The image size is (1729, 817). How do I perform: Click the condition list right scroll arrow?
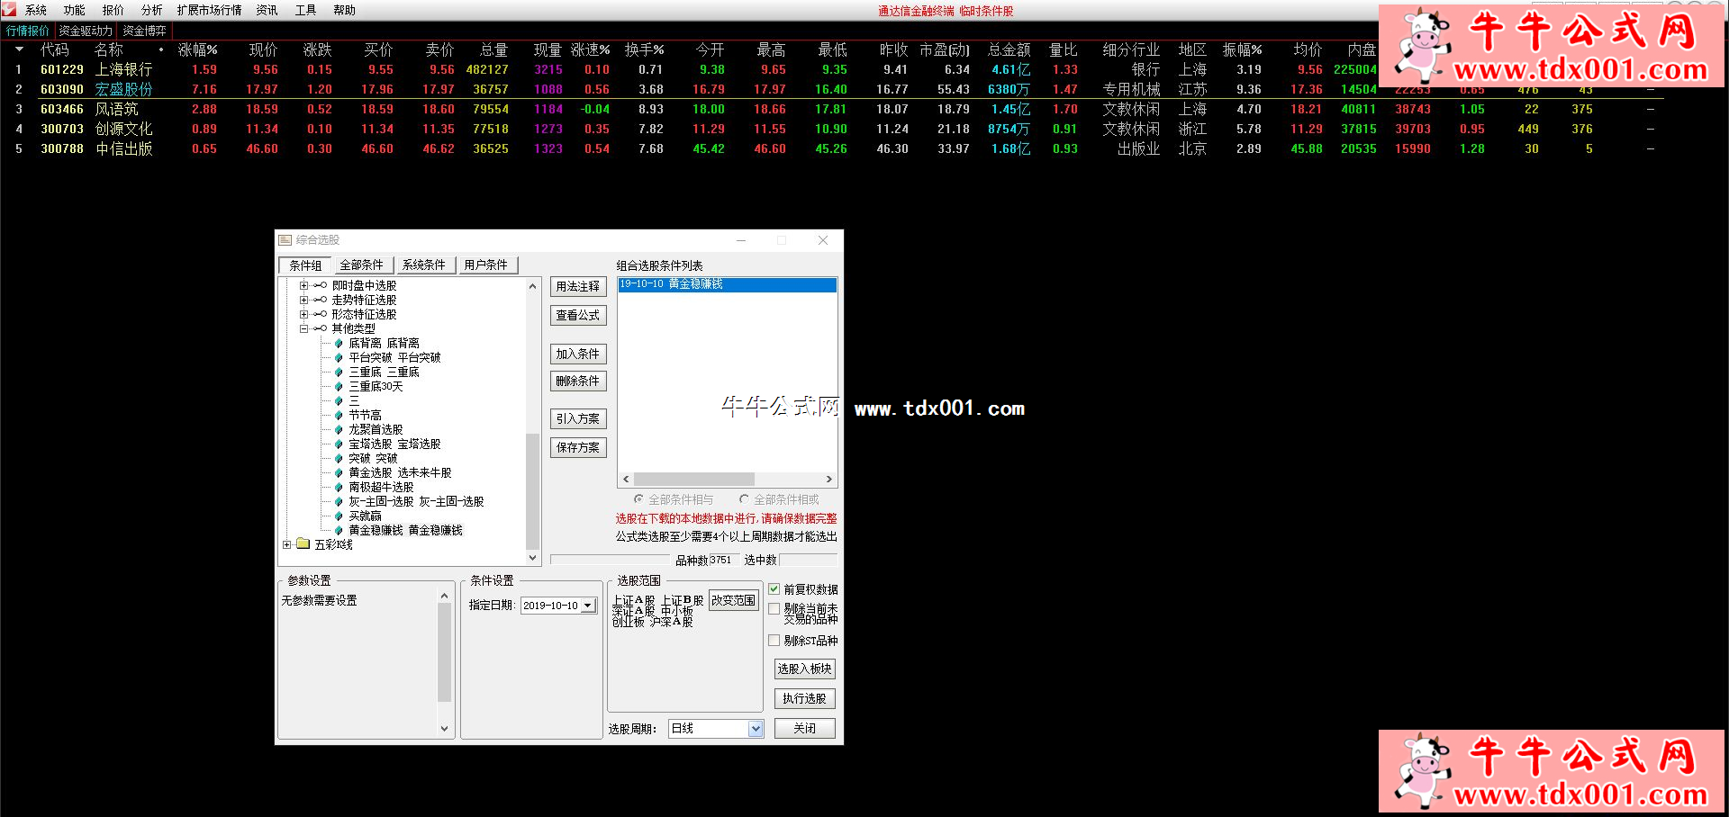click(829, 480)
